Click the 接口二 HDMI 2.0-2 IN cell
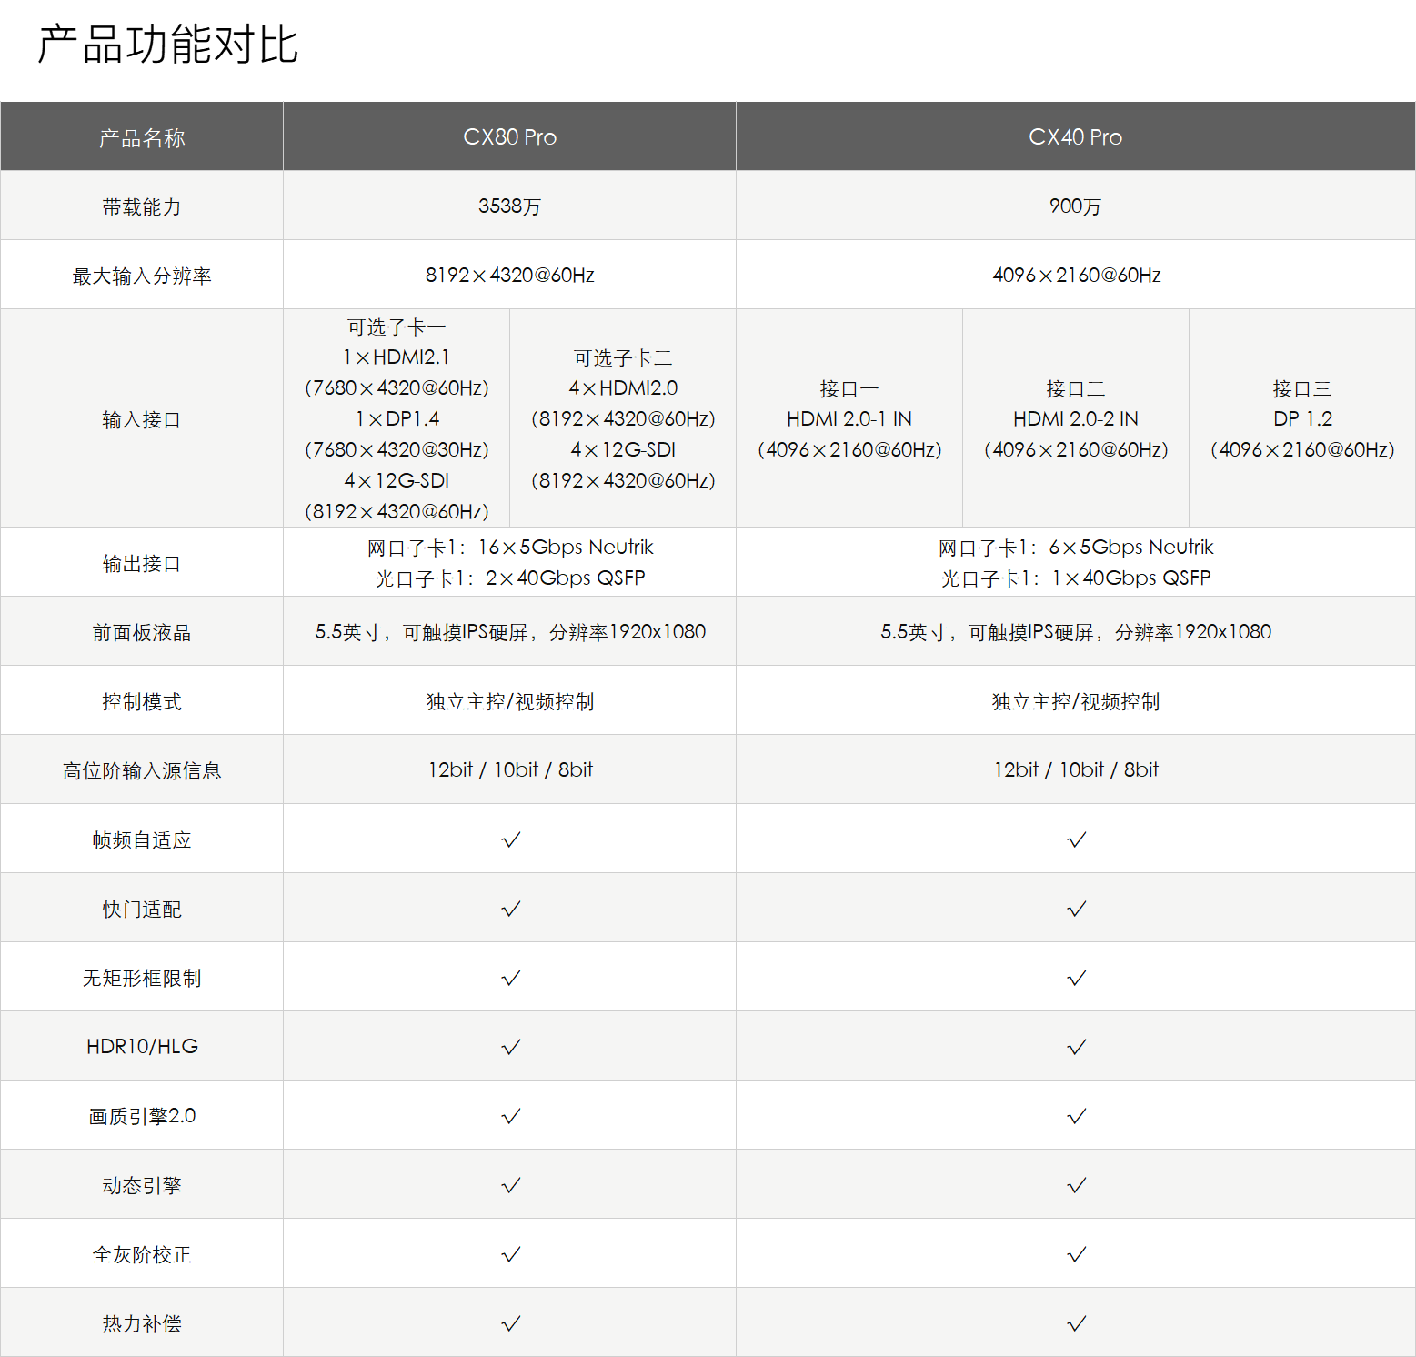The width and height of the screenshot is (1416, 1357). point(1076,418)
